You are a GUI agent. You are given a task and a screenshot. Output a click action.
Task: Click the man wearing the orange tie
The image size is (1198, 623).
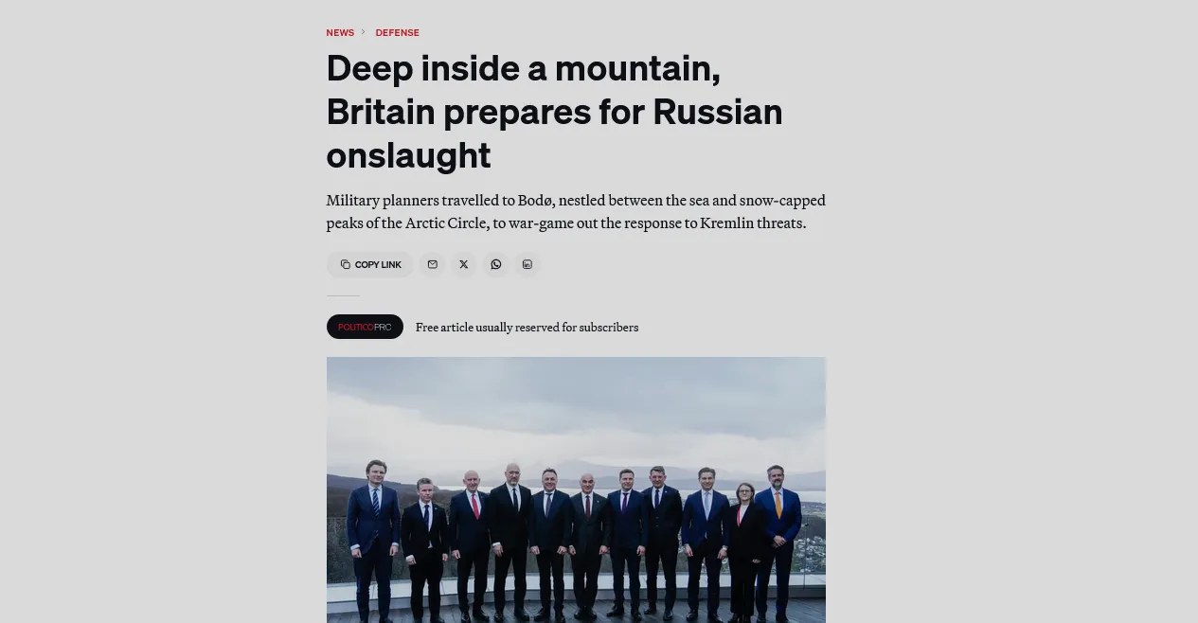coord(778,540)
